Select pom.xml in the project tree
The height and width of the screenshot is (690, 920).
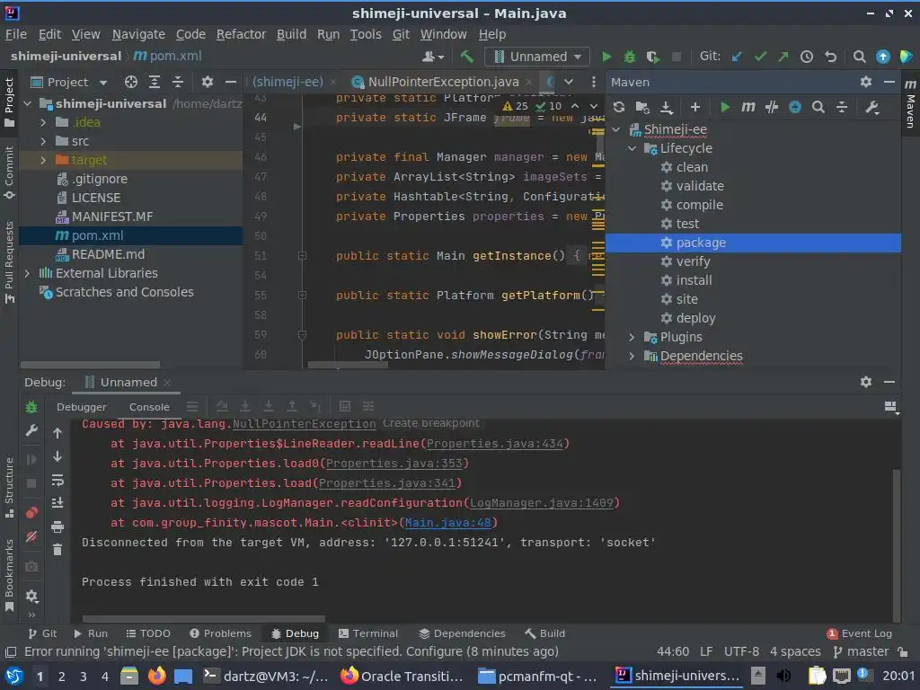[131, 236]
